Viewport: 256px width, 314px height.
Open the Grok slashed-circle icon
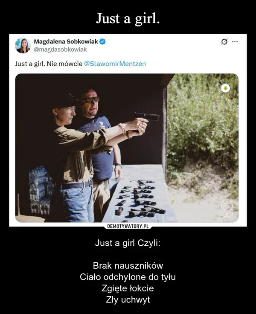point(224,42)
